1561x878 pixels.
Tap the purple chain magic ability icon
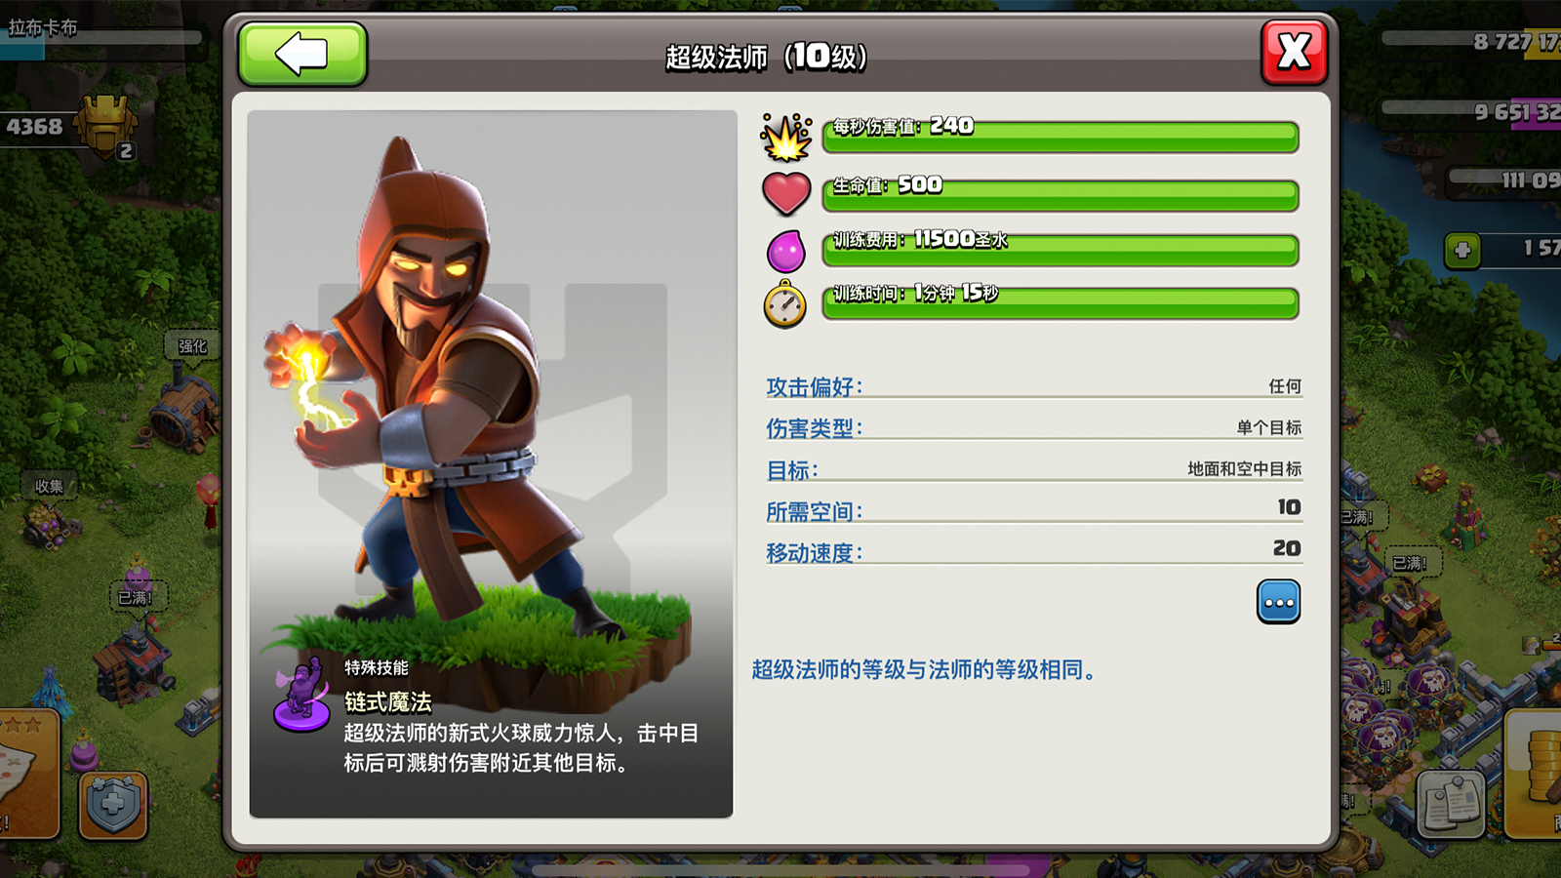click(302, 695)
